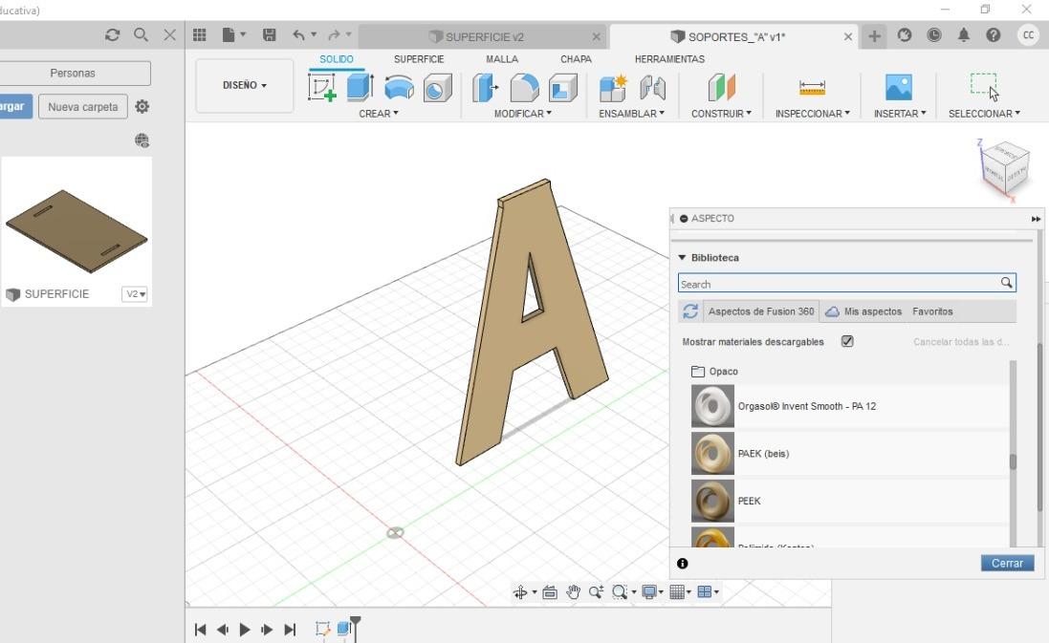
Task: Expand the INSERTAR menu
Action: [x=900, y=114]
